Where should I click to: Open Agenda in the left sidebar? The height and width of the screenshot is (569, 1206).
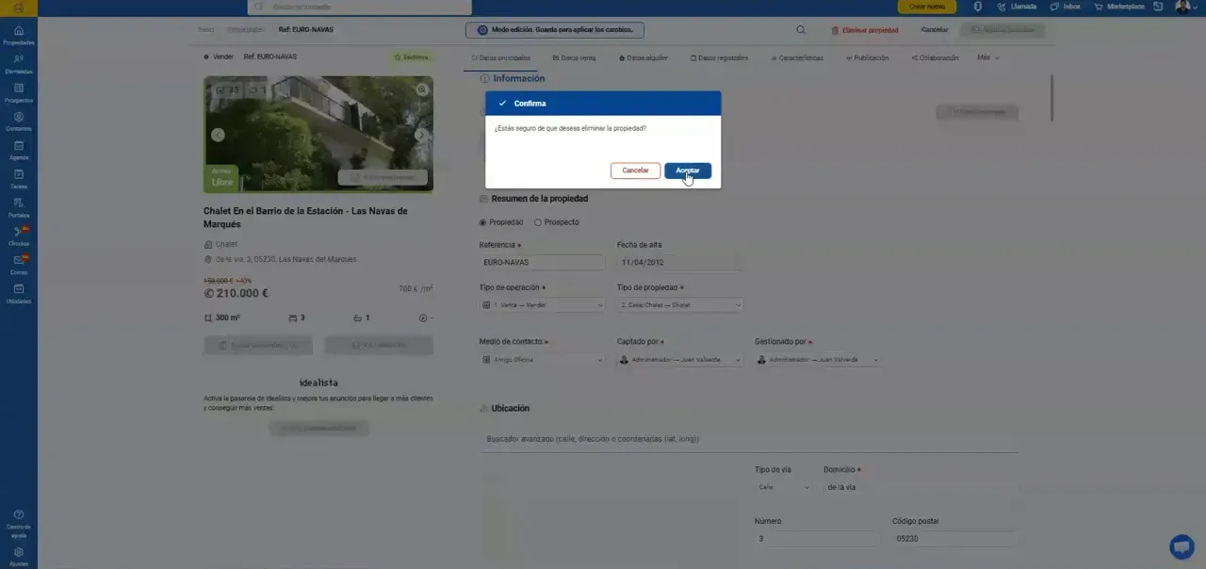pos(19,151)
